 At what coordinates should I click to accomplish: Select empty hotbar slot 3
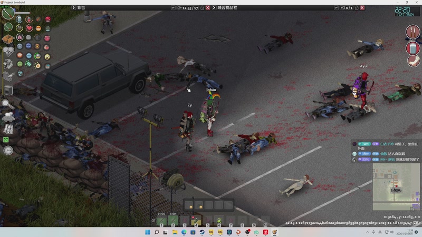coord(184,221)
